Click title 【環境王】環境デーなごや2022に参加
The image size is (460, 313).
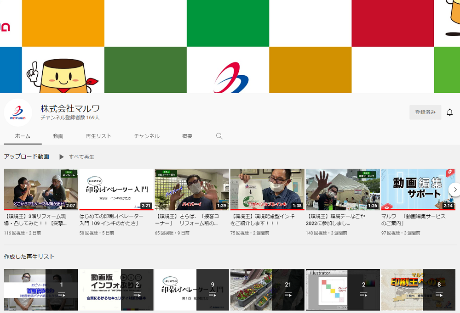(335, 219)
